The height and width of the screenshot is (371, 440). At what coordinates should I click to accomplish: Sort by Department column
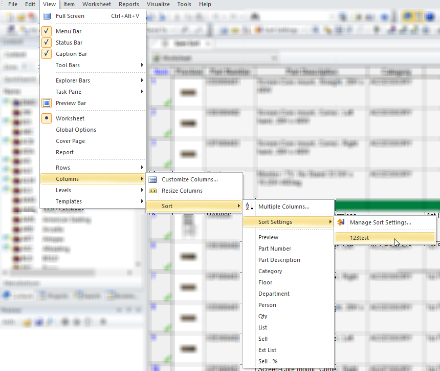(274, 294)
